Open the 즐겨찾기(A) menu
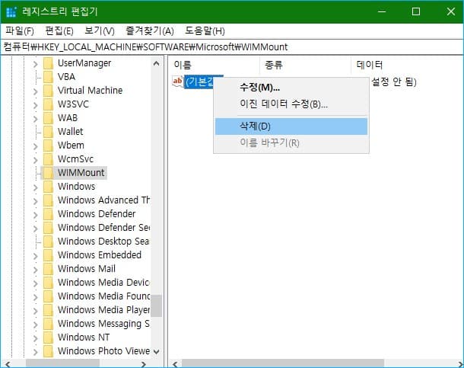 point(150,30)
